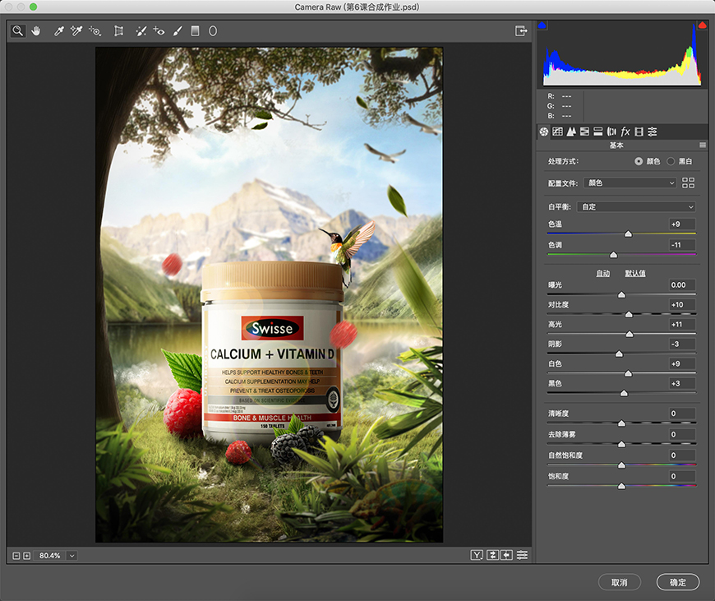Open the Split Toning tab
Image resolution: width=715 pixels, height=601 pixels.
click(598, 132)
